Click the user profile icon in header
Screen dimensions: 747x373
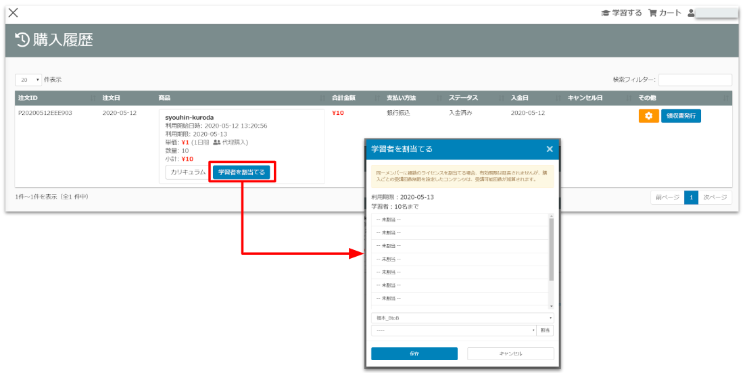pos(692,13)
